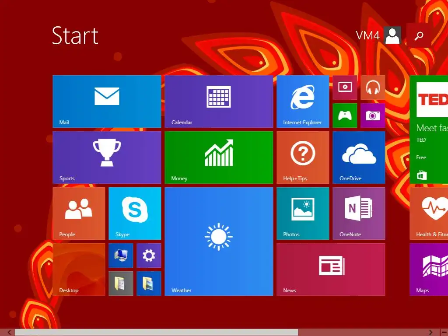Open the Health & Fitness tile

coord(429,213)
